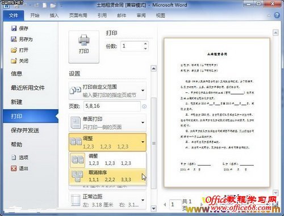Switch to the View (视图) tab
Screen dimensions: 284x216
click(x=161, y=15)
